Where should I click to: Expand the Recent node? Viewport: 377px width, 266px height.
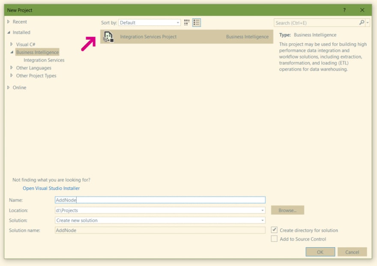pos(9,22)
